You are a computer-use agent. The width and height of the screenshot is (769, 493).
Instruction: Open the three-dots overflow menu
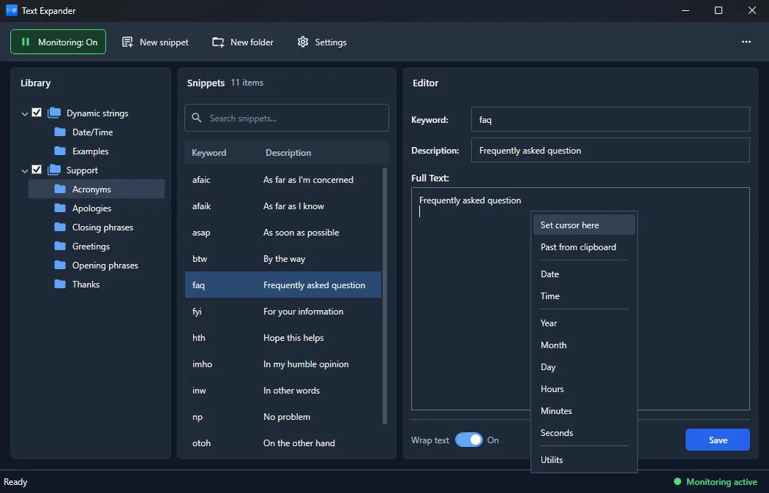[746, 42]
